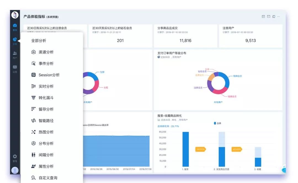Click the 智能路径 smart path icon

(33, 120)
